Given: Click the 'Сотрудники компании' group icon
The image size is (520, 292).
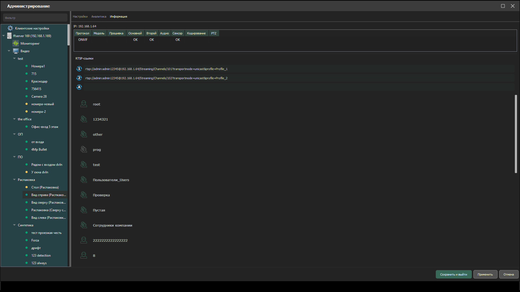Looking at the screenshot, I should (84, 225).
